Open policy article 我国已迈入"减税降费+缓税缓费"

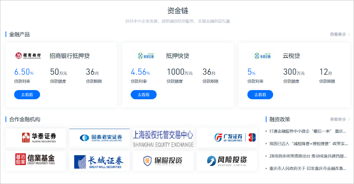[x=308, y=144]
